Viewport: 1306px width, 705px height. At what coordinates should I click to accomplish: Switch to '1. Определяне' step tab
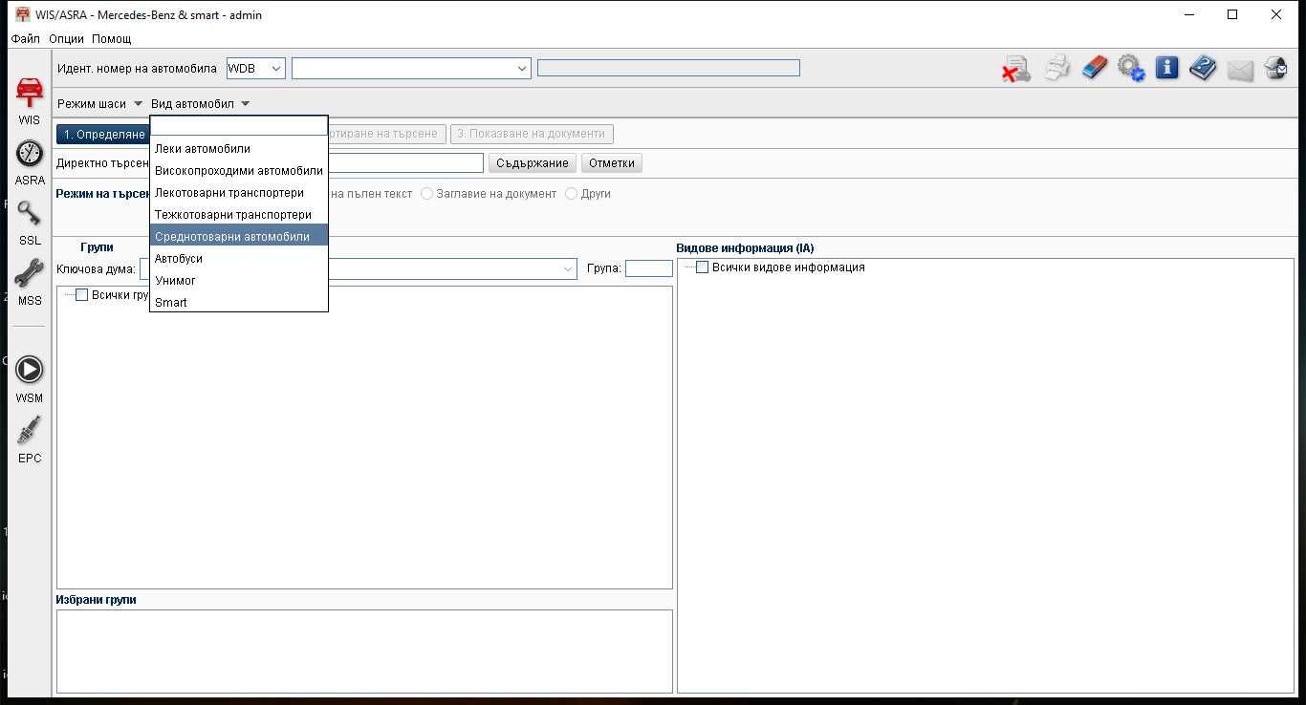(x=103, y=135)
